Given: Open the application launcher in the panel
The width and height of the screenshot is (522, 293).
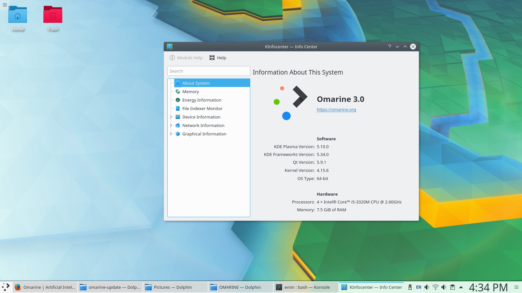Looking at the screenshot, I should click(6, 287).
